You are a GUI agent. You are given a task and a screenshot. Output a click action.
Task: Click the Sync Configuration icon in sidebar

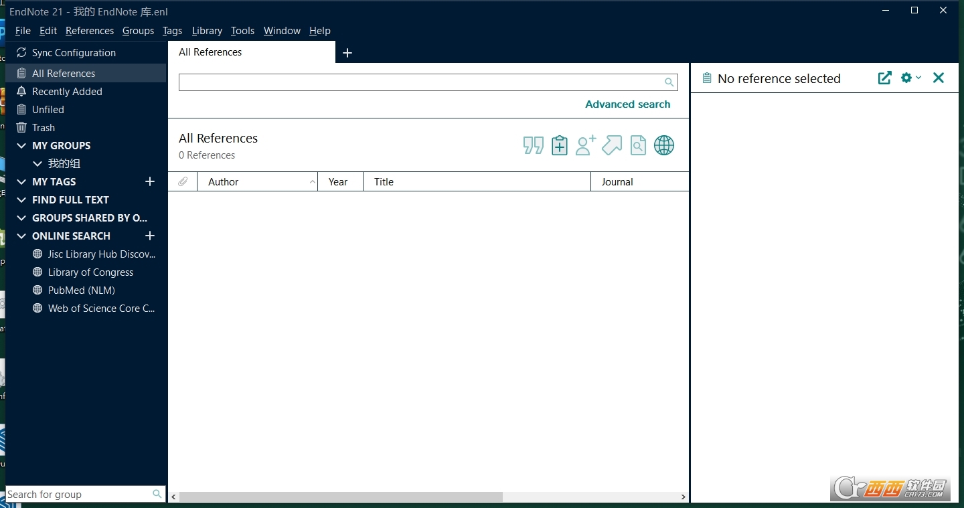pos(21,52)
